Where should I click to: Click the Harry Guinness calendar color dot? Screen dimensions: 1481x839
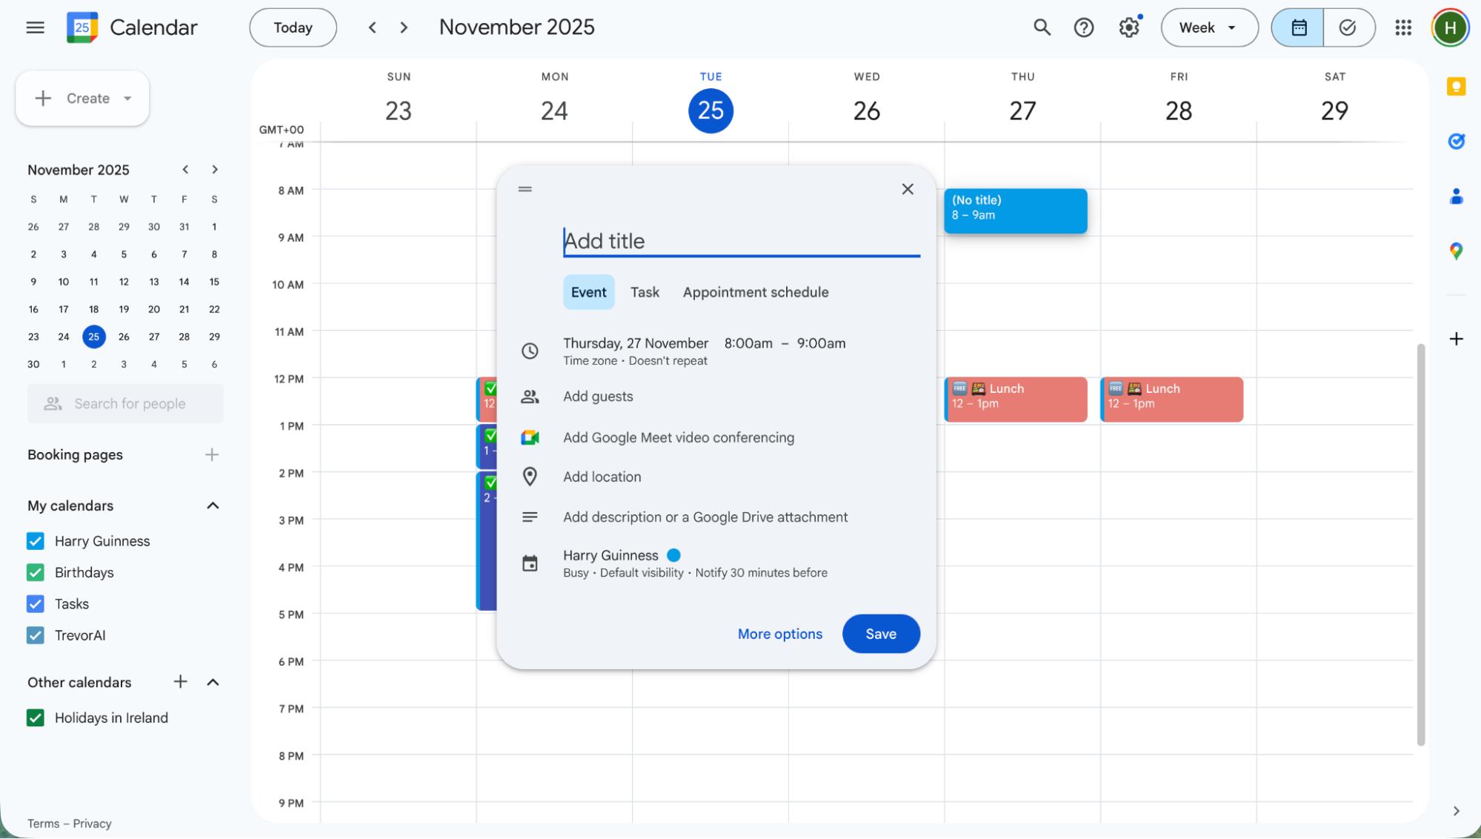coord(673,554)
